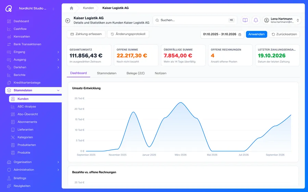Open the Dashboard sidebar icon
Viewport: 308px width, 192px height.
(x=9, y=21)
